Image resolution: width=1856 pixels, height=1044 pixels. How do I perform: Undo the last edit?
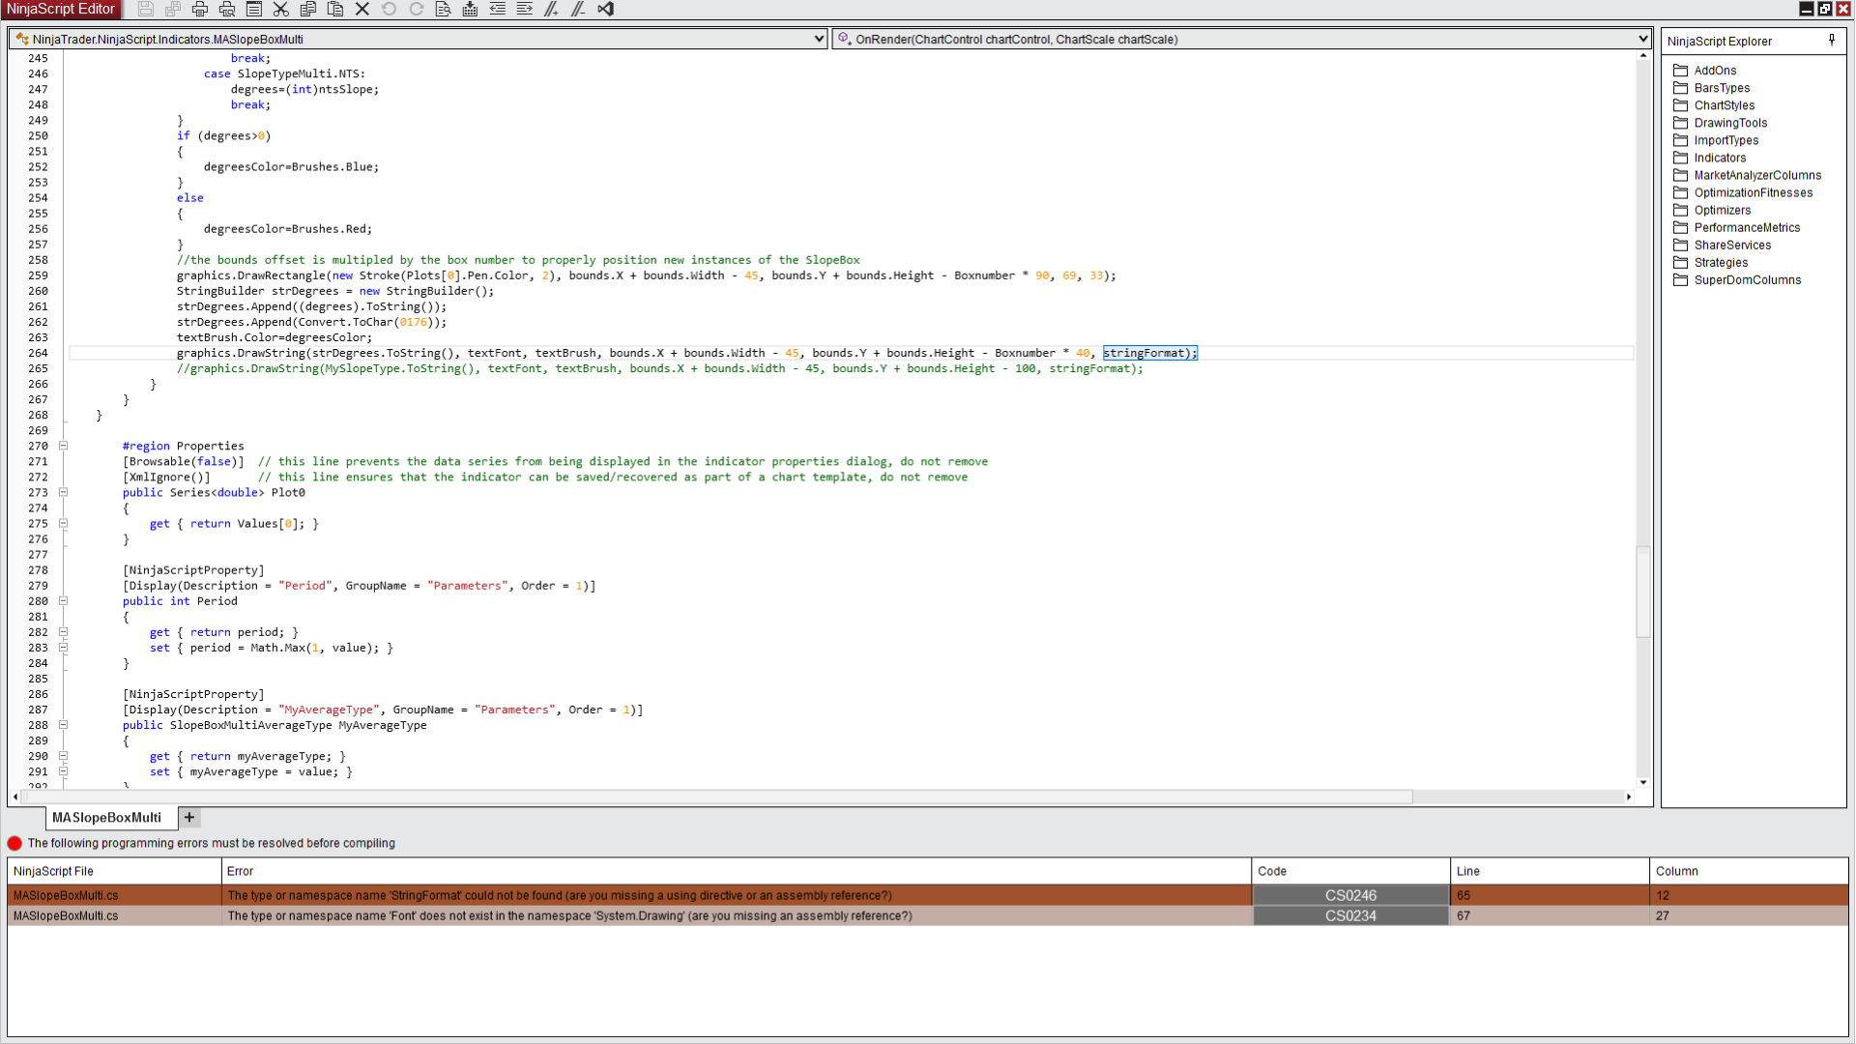tap(389, 9)
